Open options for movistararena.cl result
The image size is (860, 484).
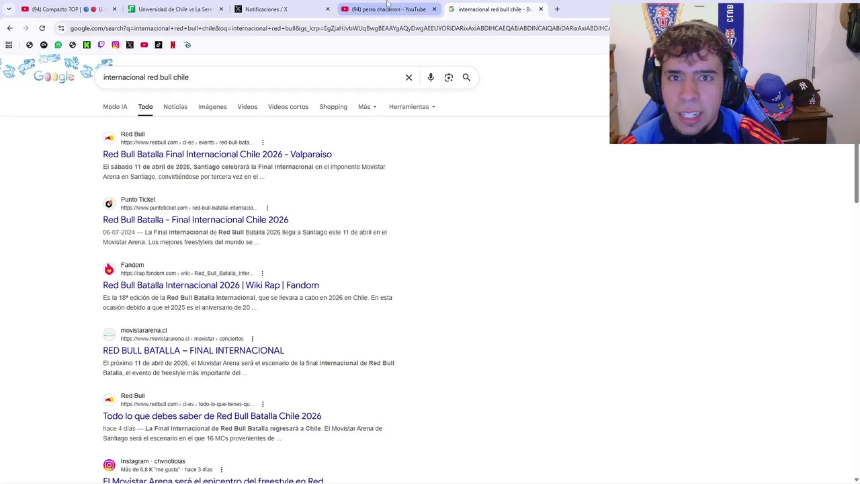click(253, 339)
